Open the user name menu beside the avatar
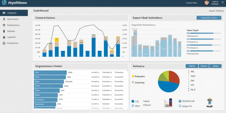The width and height of the screenshot is (226, 113). (x=215, y=3)
